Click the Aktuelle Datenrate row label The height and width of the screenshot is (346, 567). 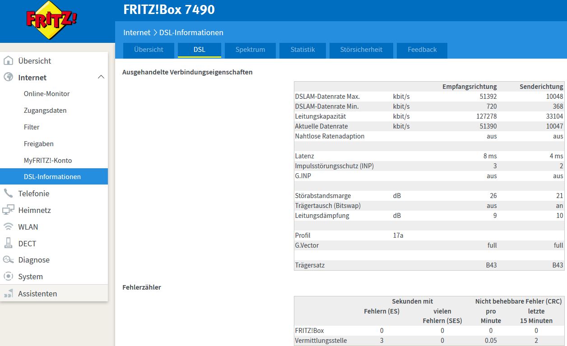(x=321, y=126)
